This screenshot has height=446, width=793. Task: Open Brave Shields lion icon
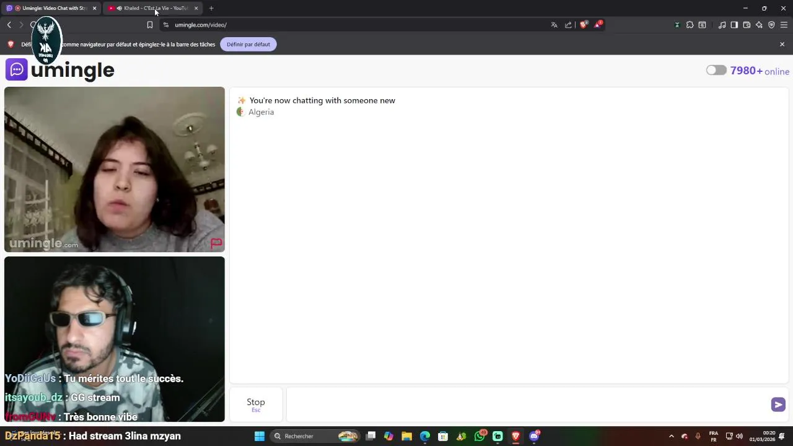[x=584, y=25]
